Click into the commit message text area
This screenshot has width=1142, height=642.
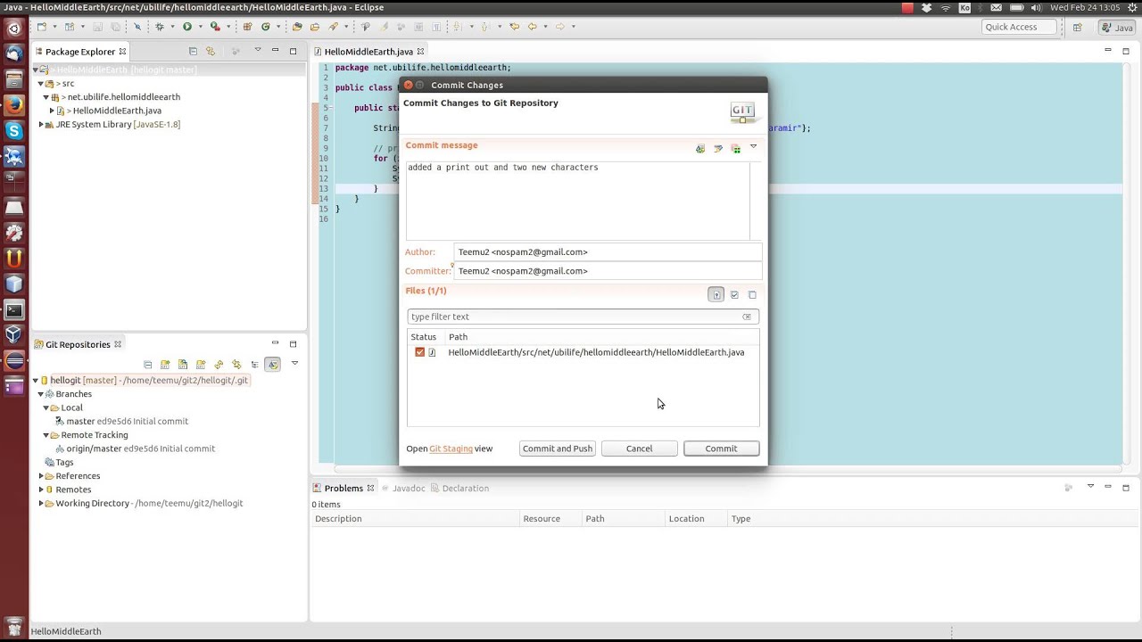(577, 201)
